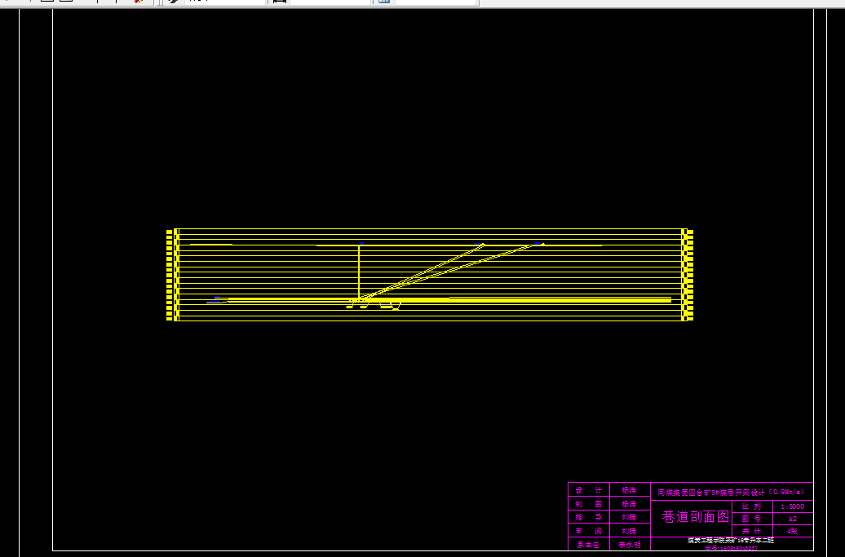Pick the 指导 label in title block
845x557 pixels.
click(589, 517)
